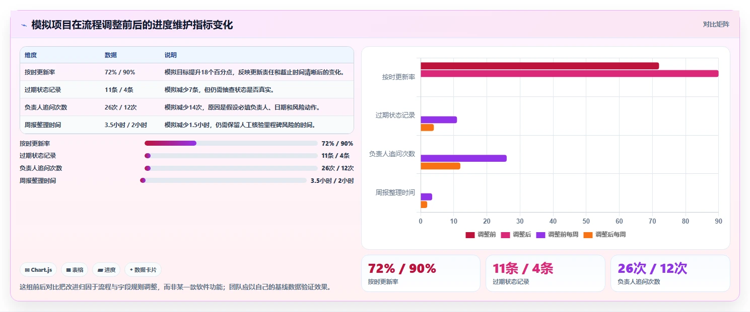Image resolution: width=750 pixels, height=312 pixels.
Task: Open the 对比矩阵 label in header
Action: pos(716,24)
